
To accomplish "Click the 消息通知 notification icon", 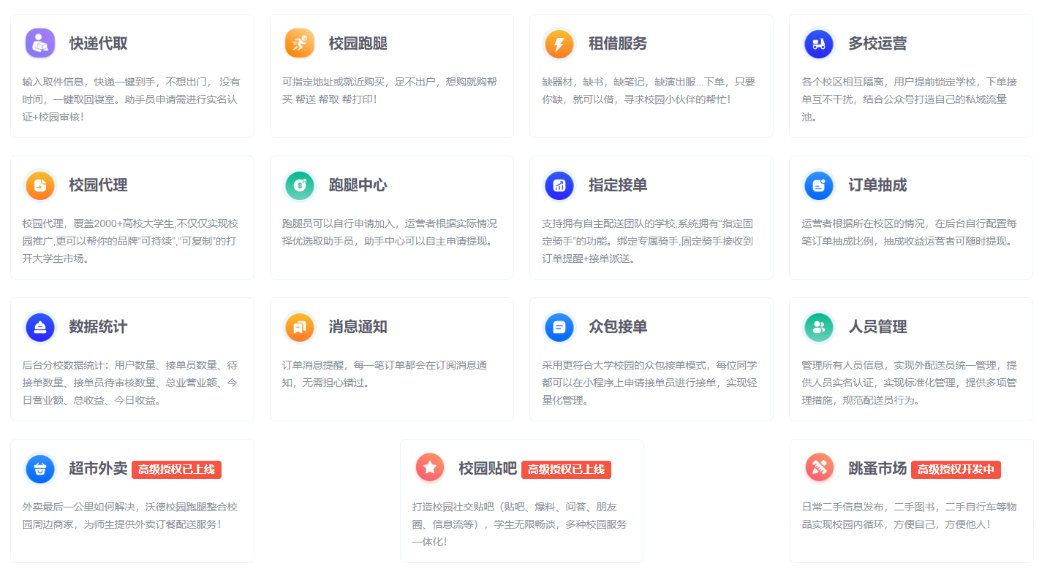I will tap(299, 327).
